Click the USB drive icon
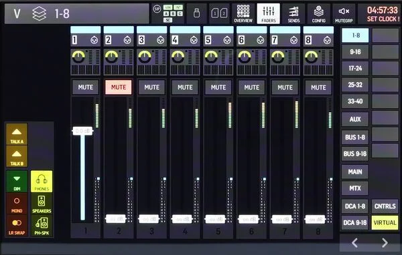402x255 pixels. [196, 13]
